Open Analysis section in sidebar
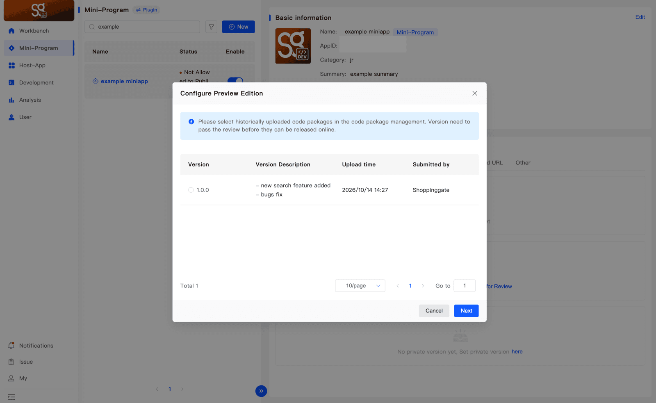656x403 pixels. click(x=39, y=100)
